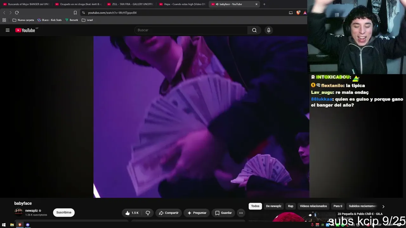Screen dimensions: 406x228
Task: Close the babyface YouTube tab
Action: 256,4
